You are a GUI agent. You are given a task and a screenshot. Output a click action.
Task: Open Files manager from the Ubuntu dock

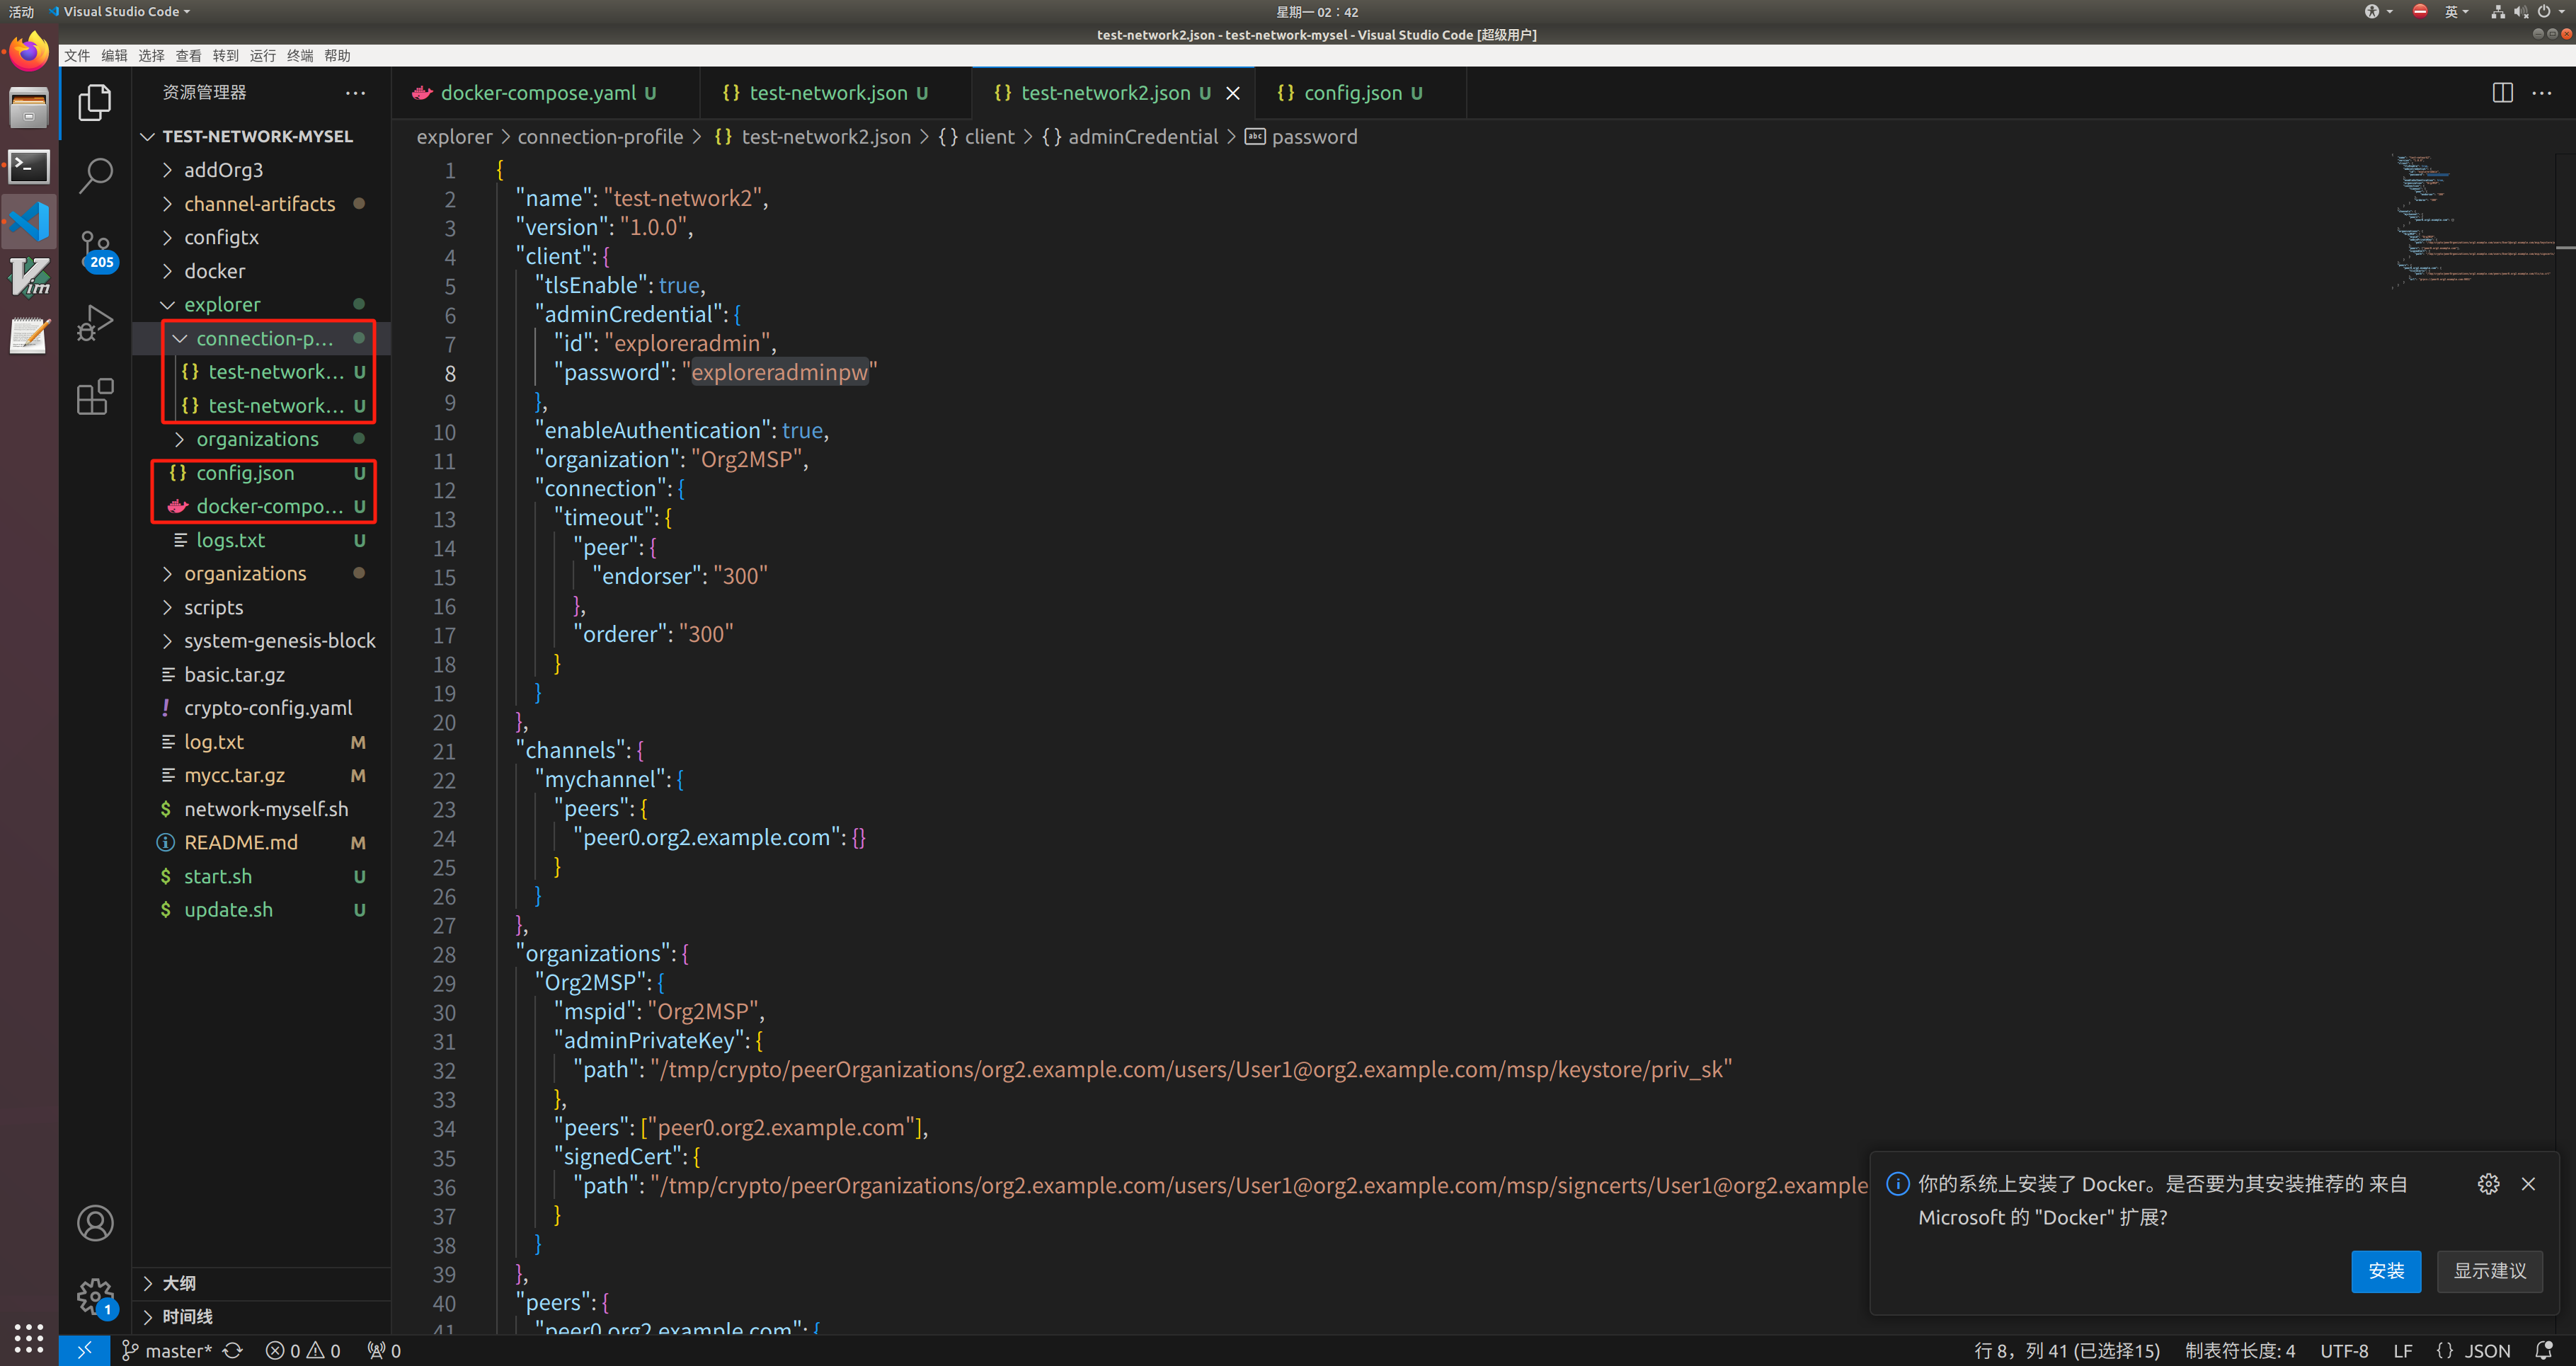click(x=29, y=109)
